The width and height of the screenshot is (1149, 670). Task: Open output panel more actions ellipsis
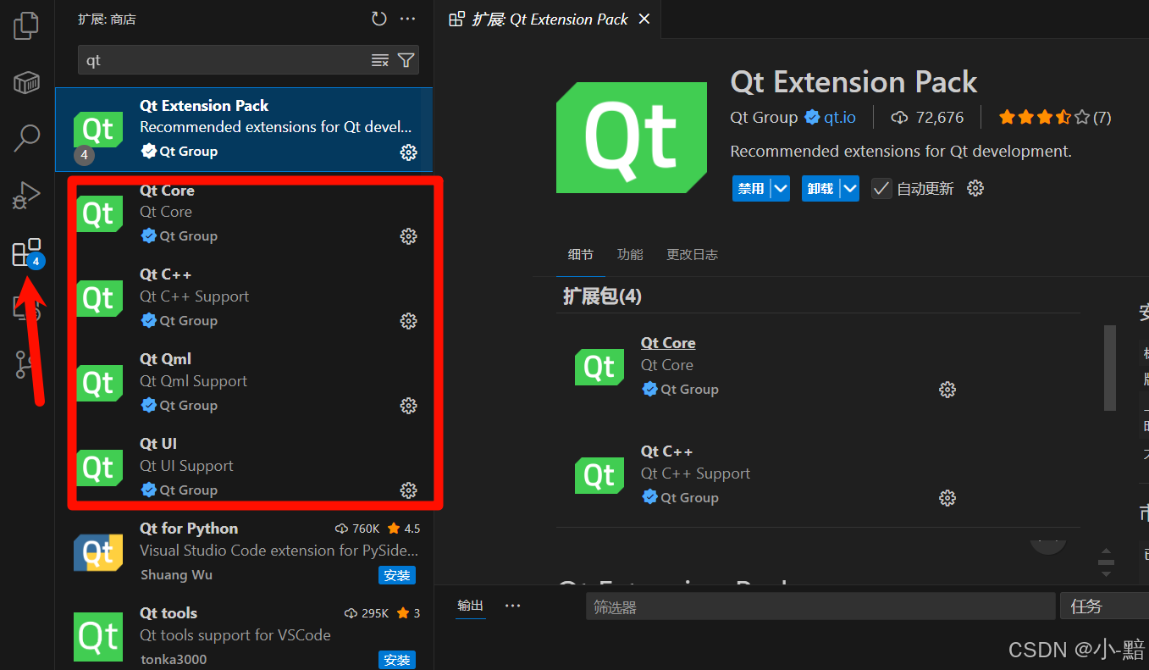tap(512, 606)
